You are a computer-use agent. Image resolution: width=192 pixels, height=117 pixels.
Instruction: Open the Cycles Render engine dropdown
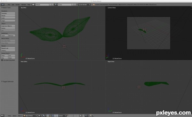[84, 4]
